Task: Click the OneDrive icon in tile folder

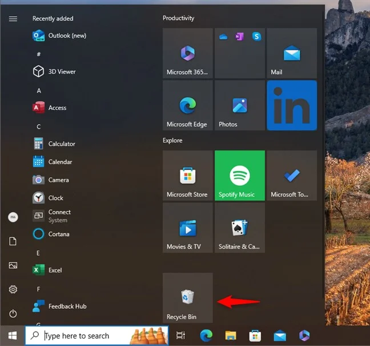Action: [223, 37]
